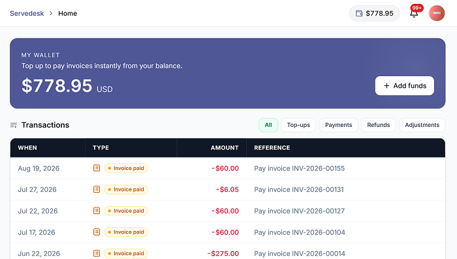
Task: Open the user avatar menu
Action: pos(437,13)
